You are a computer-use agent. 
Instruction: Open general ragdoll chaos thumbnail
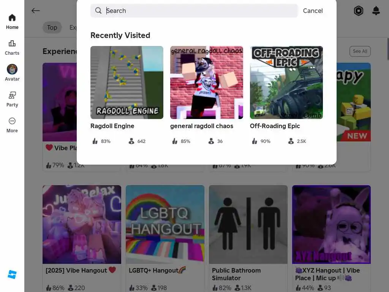[x=207, y=83]
